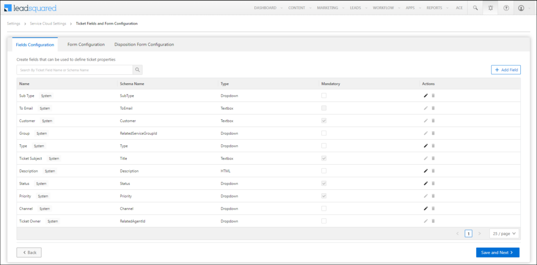Focus the ticket field name search box
Viewport: 537px width, 265px height.
coord(74,70)
